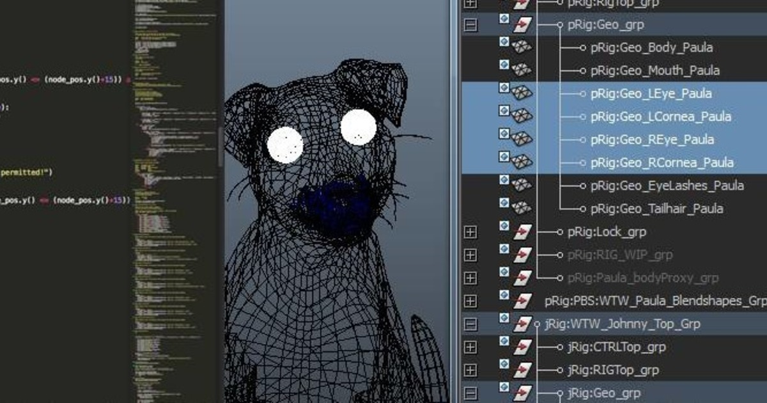Image resolution: width=767 pixels, height=403 pixels.
Task: Select pRig:PBS:WTW_Paula_Blendshapes_Grp label
Action: pyautogui.click(x=655, y=301)
